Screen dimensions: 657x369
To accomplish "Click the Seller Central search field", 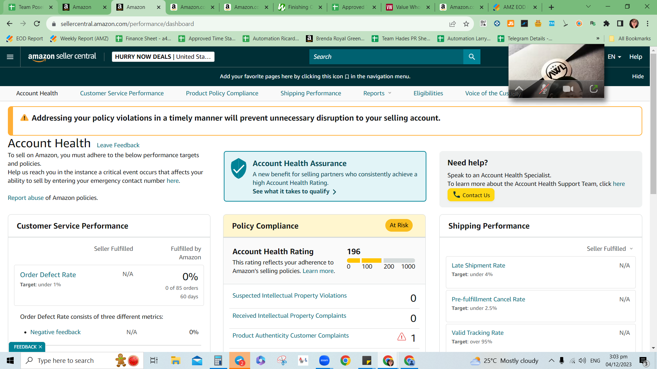I will click(x=386, y=57).
